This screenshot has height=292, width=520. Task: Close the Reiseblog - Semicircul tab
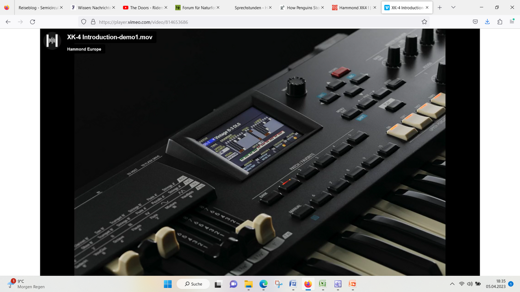coord(61,8)
